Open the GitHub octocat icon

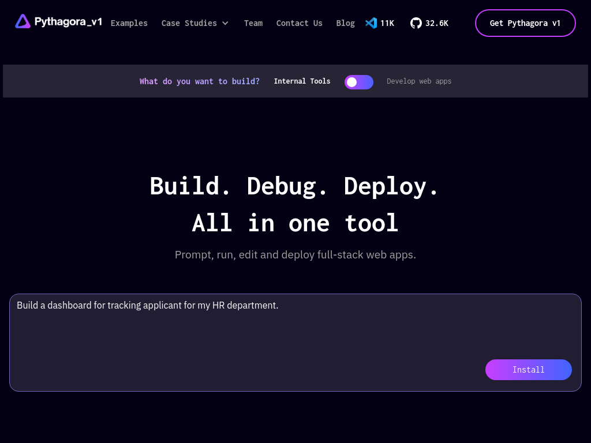click(416, 23)
